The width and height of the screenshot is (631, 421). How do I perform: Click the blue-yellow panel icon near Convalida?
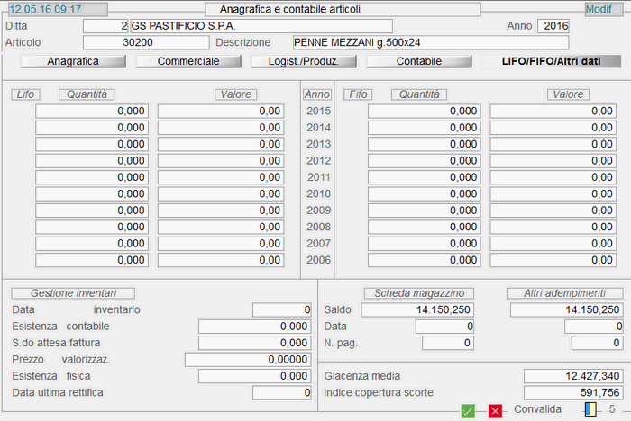pos(590,409)
